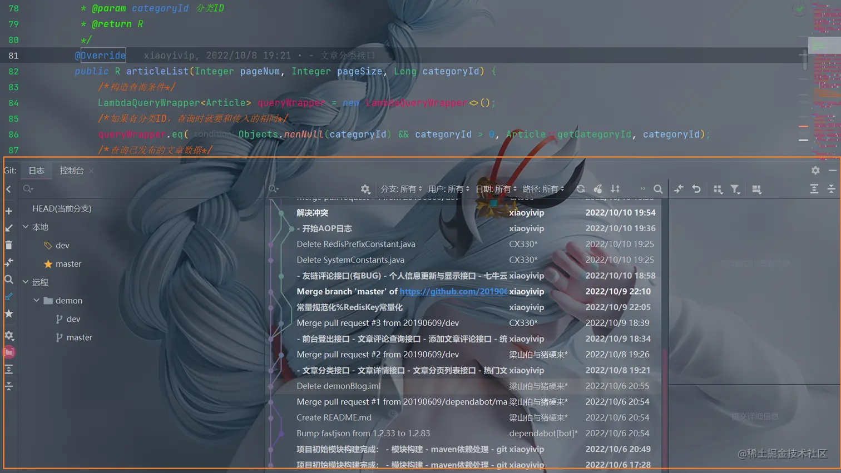Click line number 84 in gutter
The image size is (841, 473).
click(13, 103)
